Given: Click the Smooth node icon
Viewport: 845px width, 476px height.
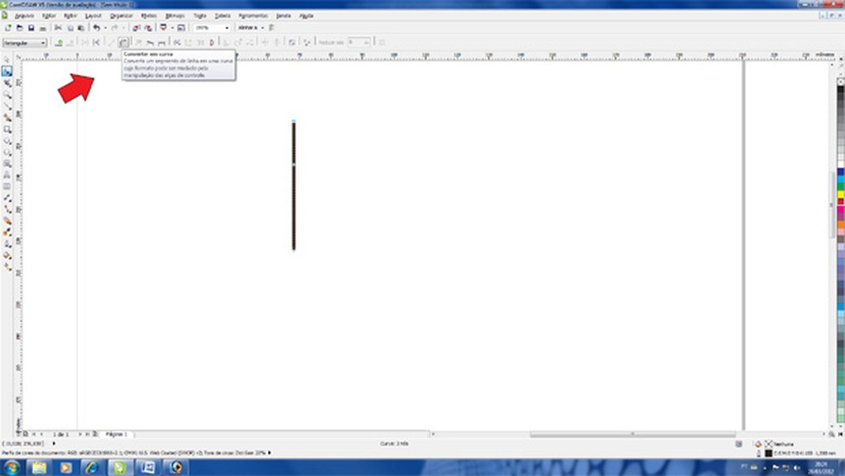Looking at the screenshot, I should click(150, 43).
